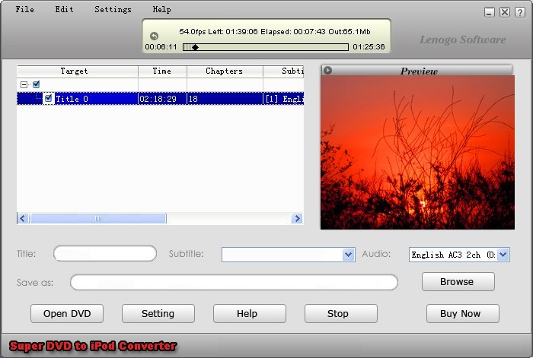Toggle the root DVD checkbox above Title 0

[36, 84]
